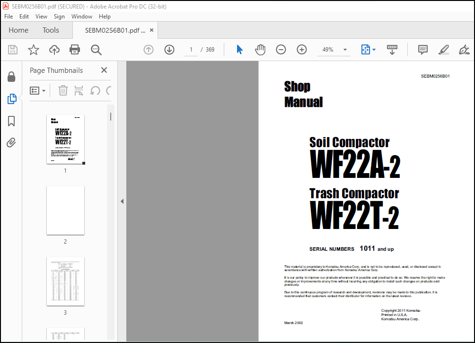Close the SEBM0256B01.pdf tab
Screen dimensions: 475x343
(152, 30)
